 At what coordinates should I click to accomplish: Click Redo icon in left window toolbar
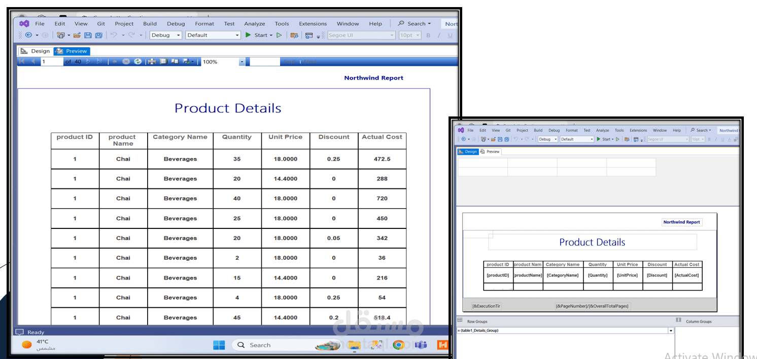[x=131, y=35]
